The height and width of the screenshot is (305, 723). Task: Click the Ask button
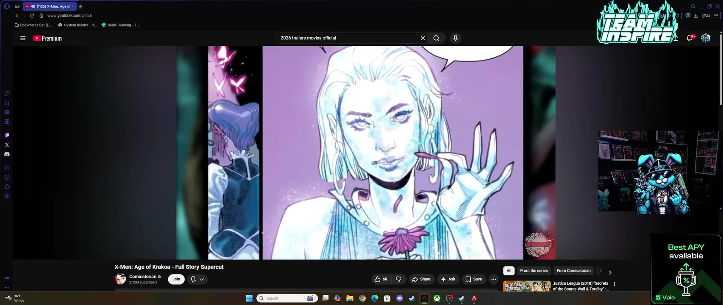[448, 279]
